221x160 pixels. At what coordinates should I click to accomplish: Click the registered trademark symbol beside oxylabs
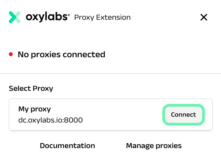coord(69,15)
